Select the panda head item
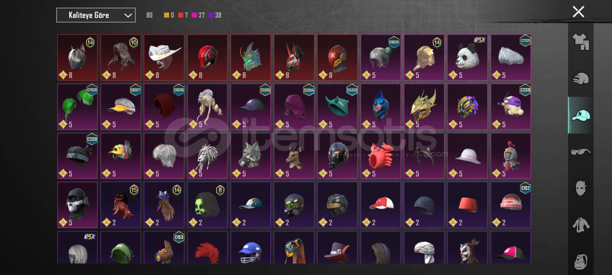612x275 pixels. click(467, 58)
